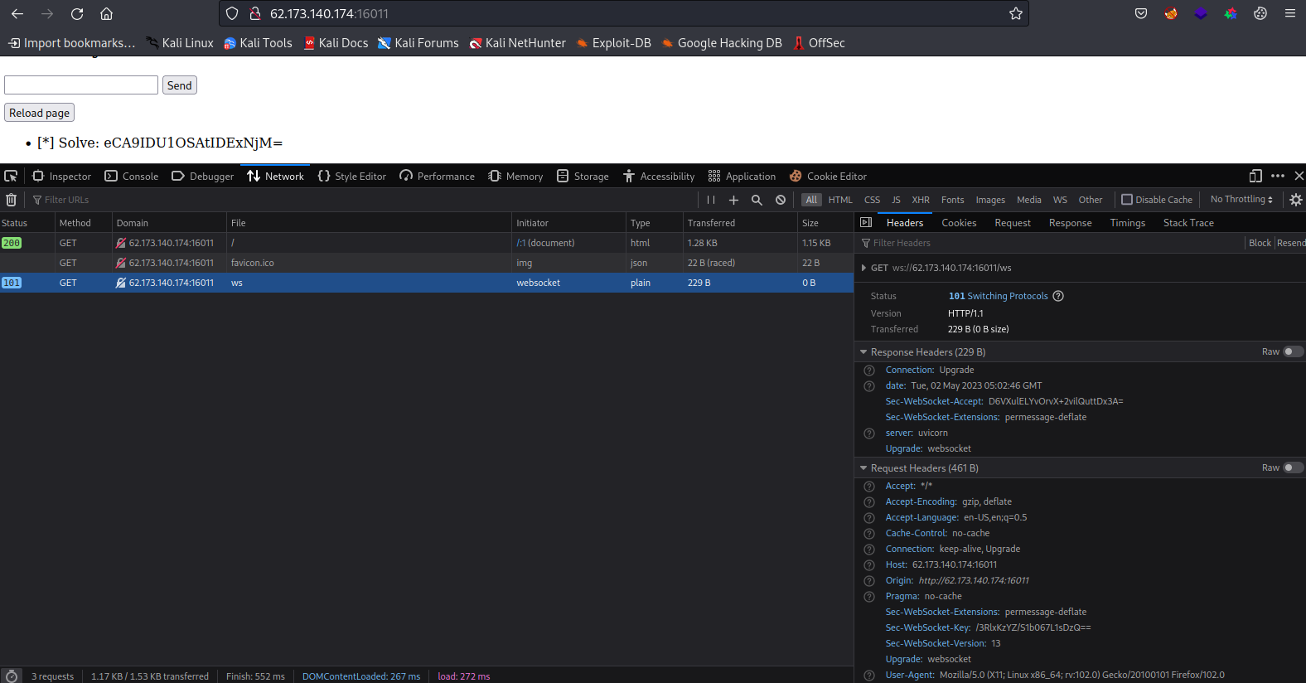Switch to the Console tab

(132, 177)
